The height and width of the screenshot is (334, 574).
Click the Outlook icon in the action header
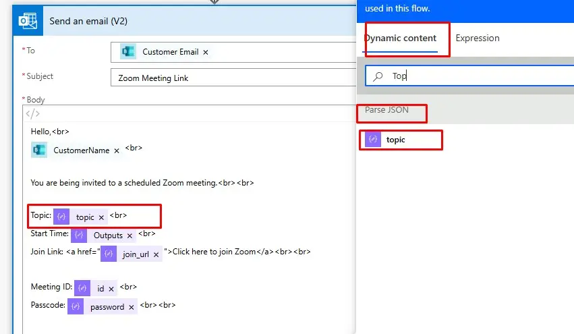(x=28, y=21)
